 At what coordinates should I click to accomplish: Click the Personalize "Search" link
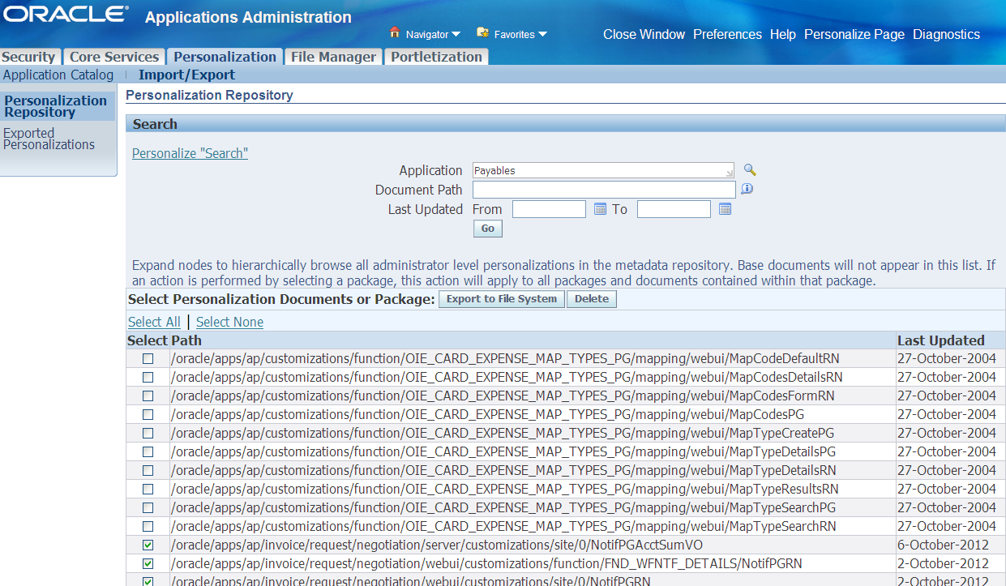pos(190,153)
